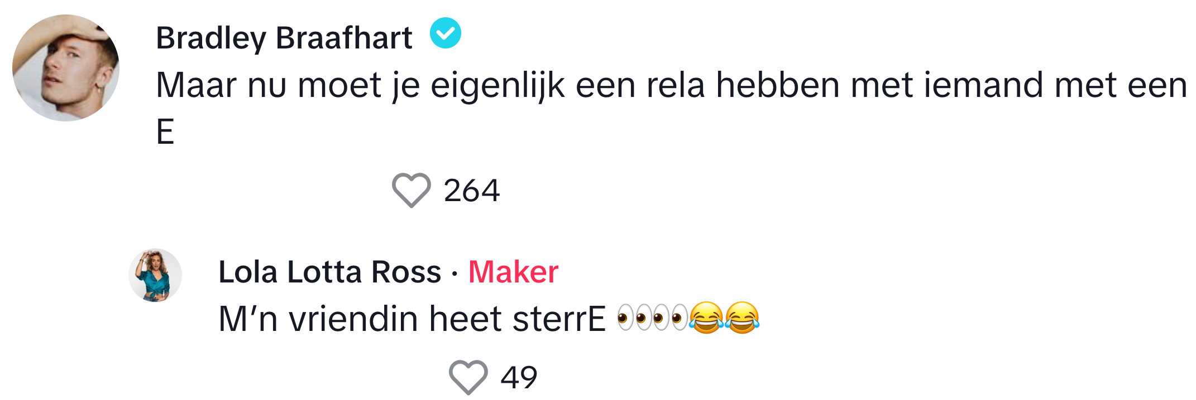Click the word "eigenlijk" in Bradley's comment
Image resolution: width=1196 pixels, height=400 pixels.
point(497,85)
